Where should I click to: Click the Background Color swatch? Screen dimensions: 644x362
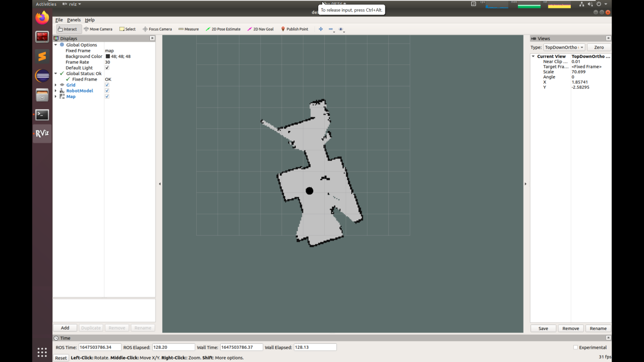pyautogui.click(x=108, y=56)
